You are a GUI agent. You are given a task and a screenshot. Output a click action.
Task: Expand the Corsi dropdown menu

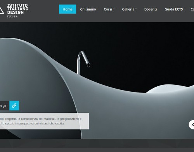click(109, 9)
